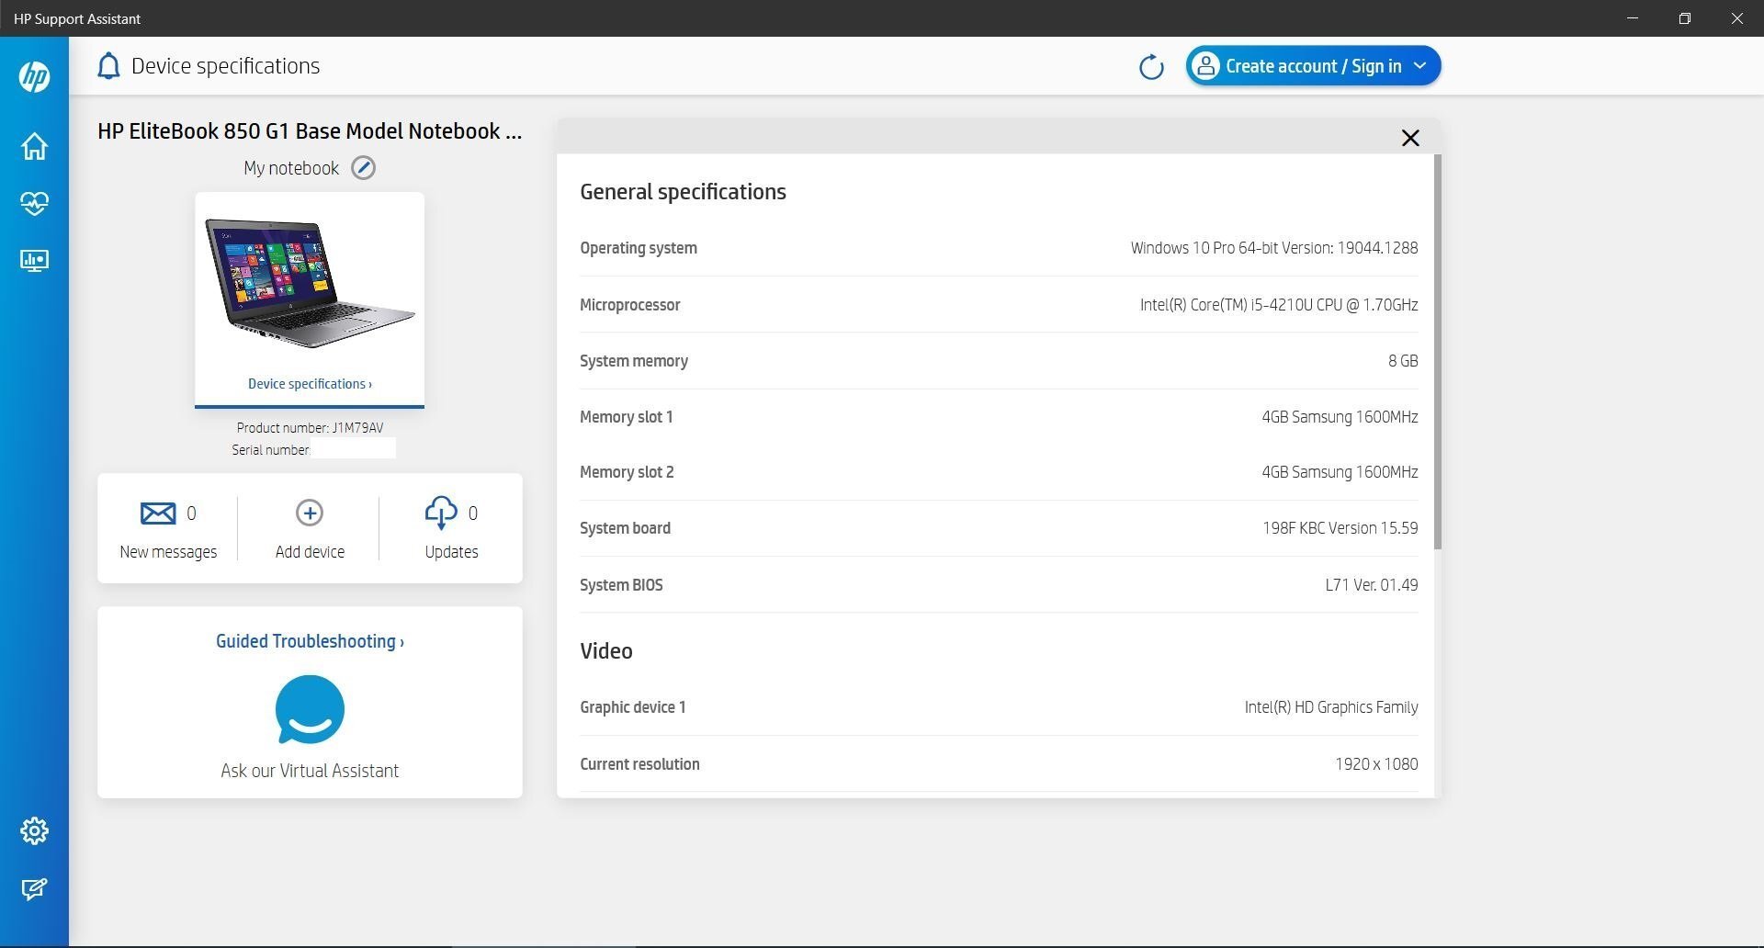Open New messages envelope
The image size is (1764, 948).
[158, 513]
